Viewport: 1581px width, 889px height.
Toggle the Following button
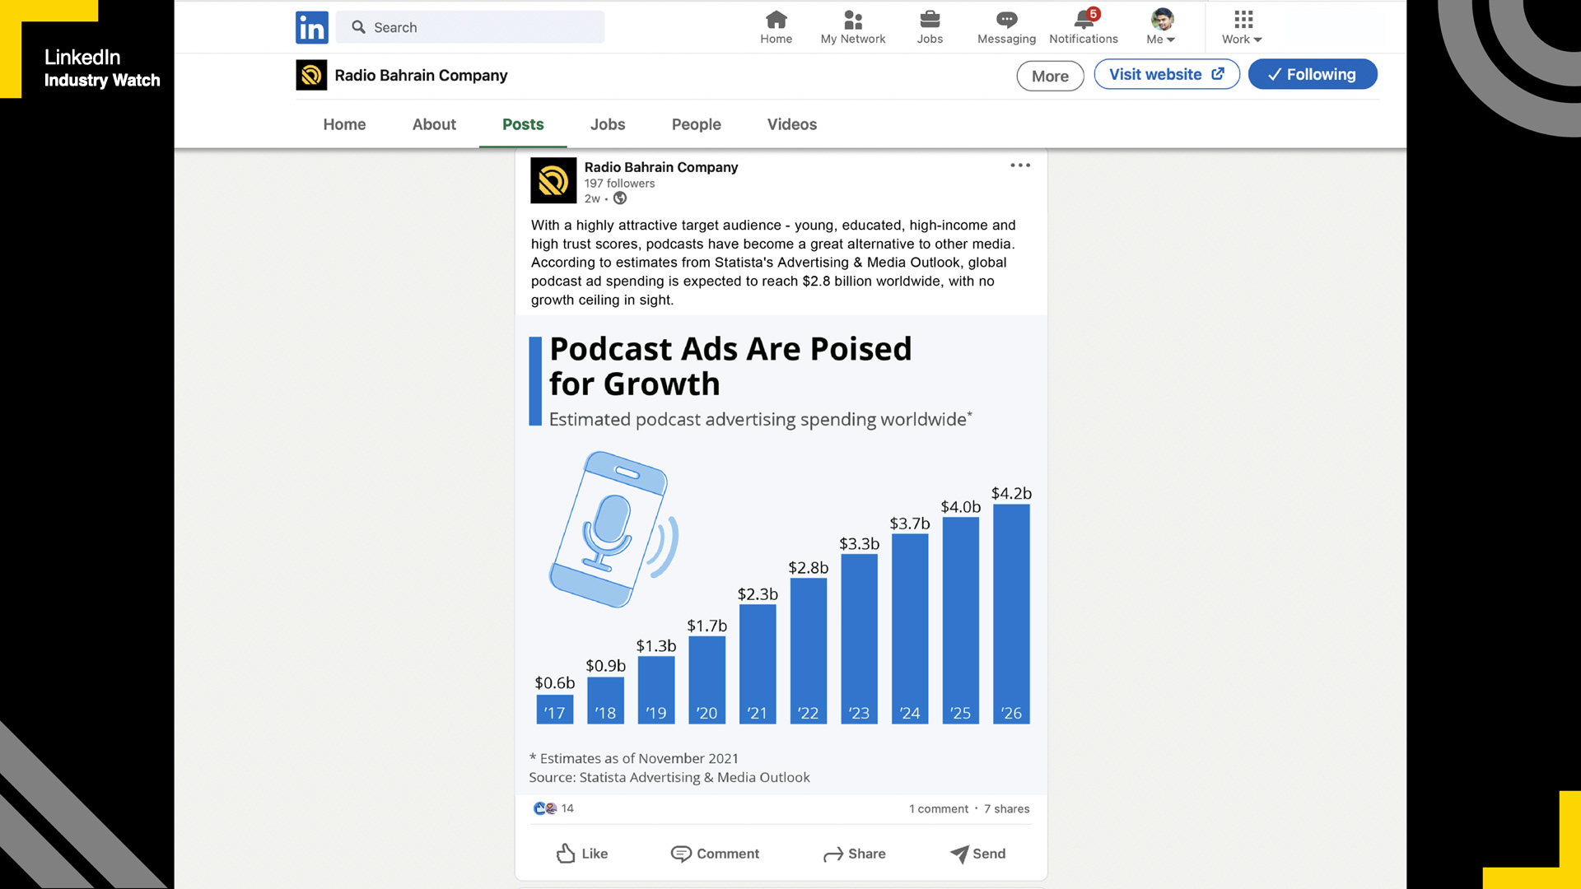pos(1313,74)
